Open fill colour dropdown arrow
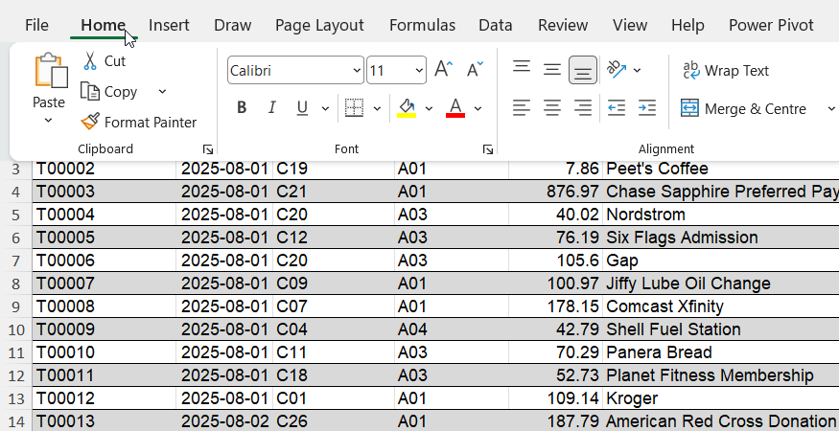 429,108
